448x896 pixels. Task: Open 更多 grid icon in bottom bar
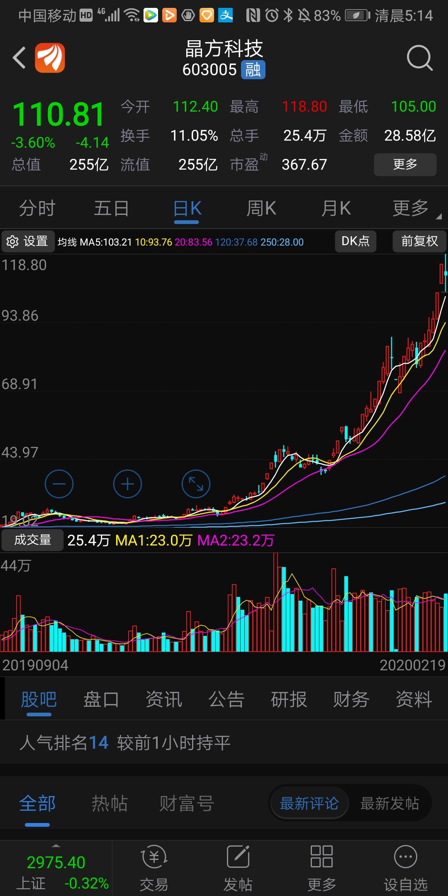[x=321, y=868]
